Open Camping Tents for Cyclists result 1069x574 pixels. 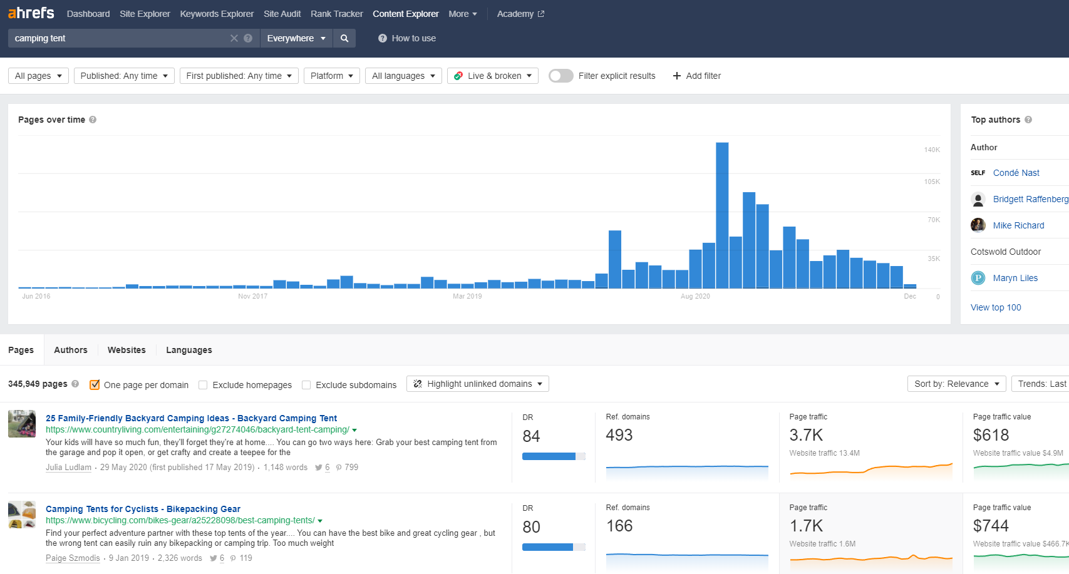[143, 509]
